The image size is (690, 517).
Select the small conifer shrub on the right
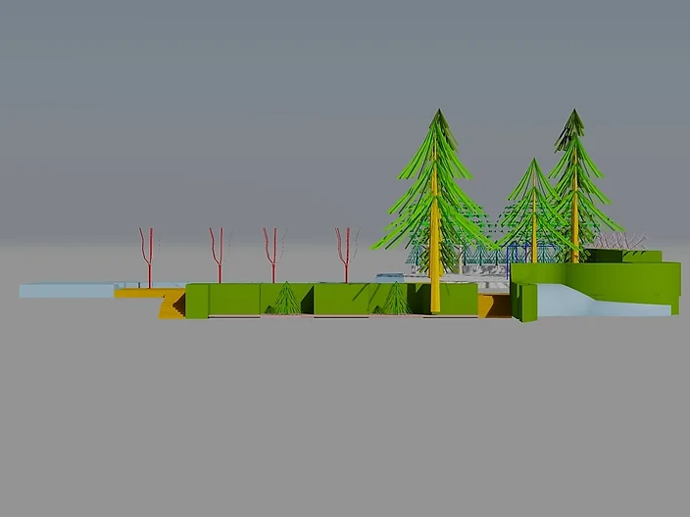pos(394,300)
